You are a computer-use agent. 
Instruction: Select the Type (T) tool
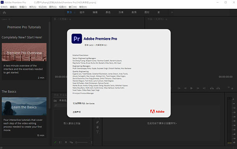coord(98,132)
